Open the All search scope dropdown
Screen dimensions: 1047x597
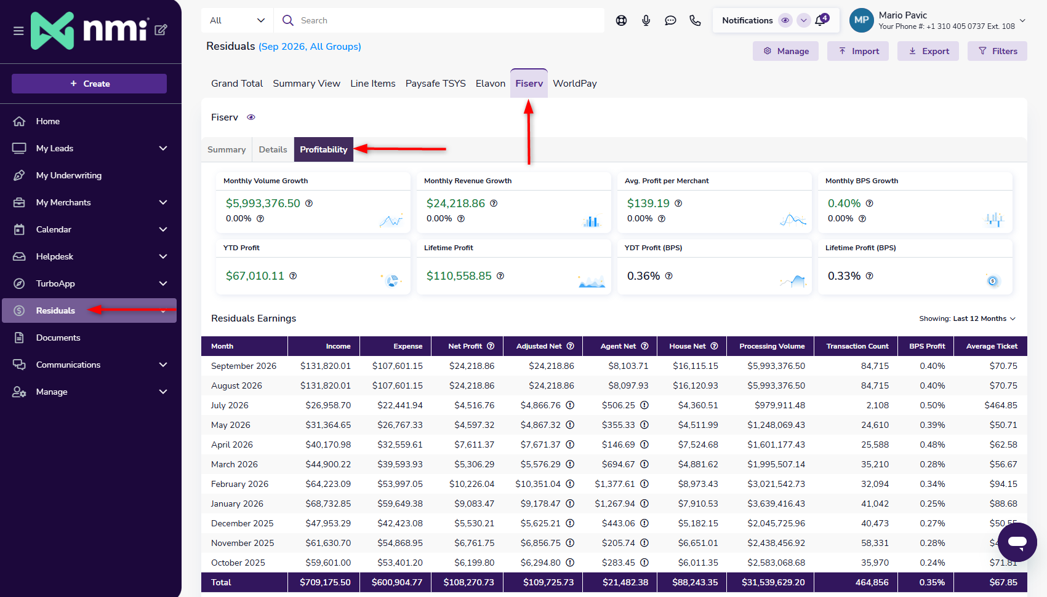[x=237, y=20]
